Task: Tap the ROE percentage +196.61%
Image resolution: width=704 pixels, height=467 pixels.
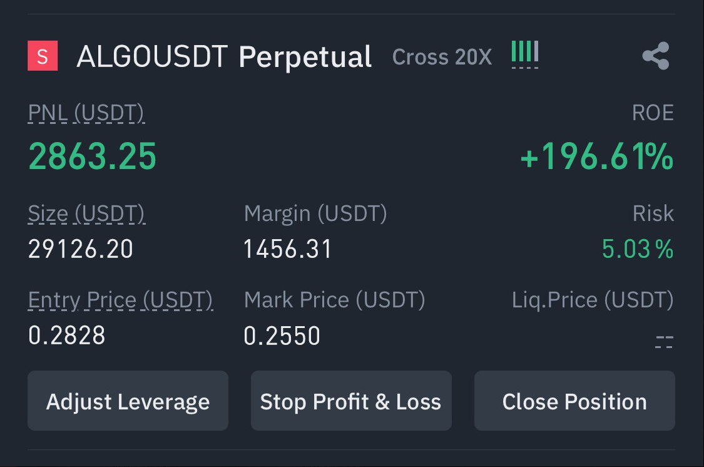Action: tap(597, 157)
